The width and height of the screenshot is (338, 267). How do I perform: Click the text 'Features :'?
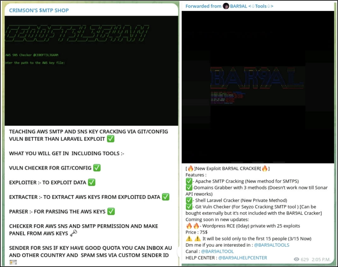(x=196, y=175)
